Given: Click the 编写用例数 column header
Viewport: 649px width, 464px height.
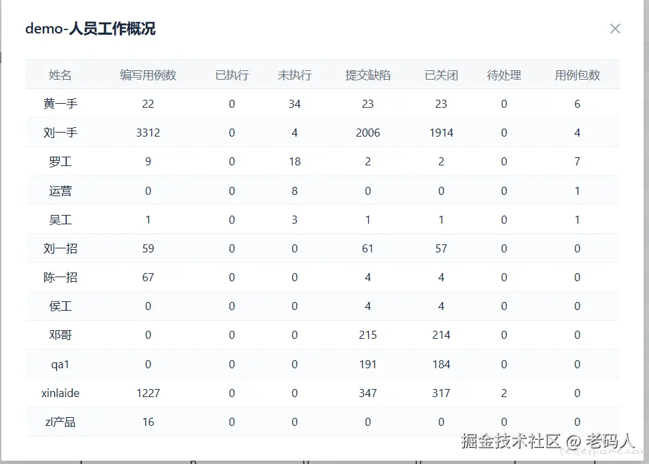Looking at the screenshot, I should coord(148,75).
